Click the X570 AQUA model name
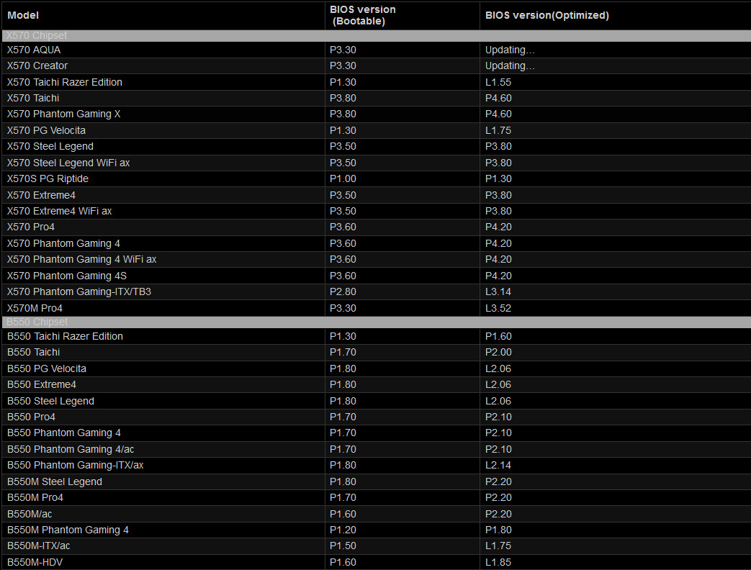751x570 pixels. [34, 50]
